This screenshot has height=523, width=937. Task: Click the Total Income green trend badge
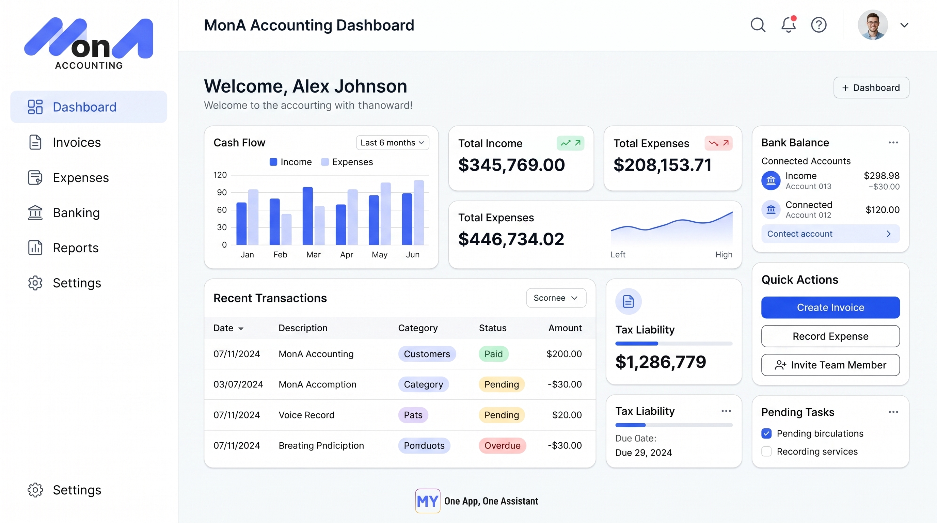[x=570, y=143]
